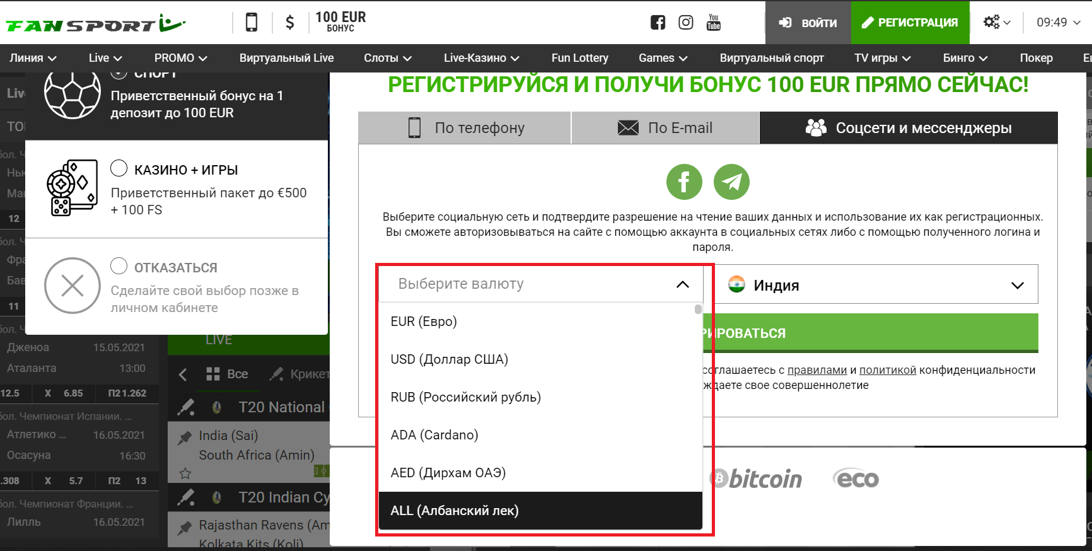Open the settings gear menu

click(x=997, y=22)
